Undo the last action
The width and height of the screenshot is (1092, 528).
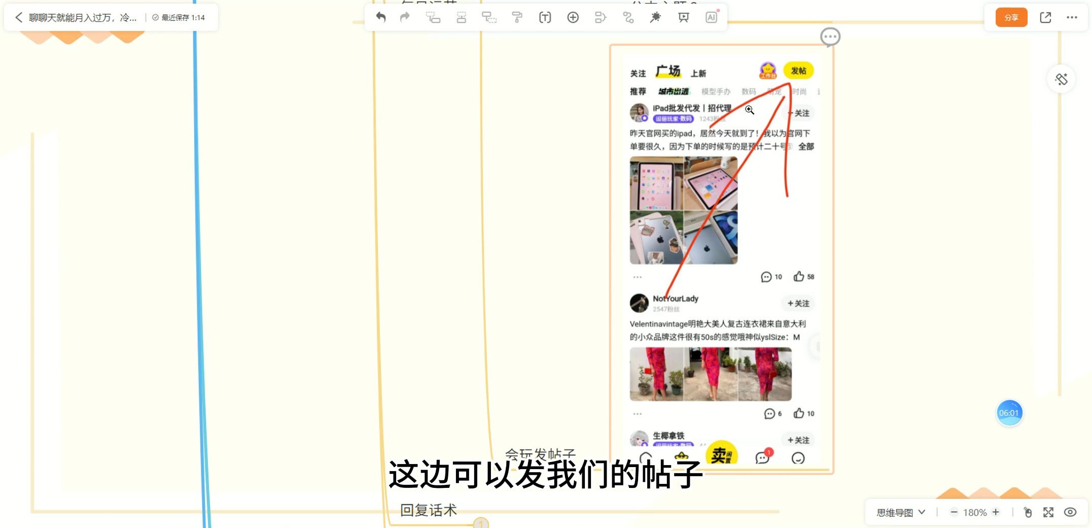[381, 17]
